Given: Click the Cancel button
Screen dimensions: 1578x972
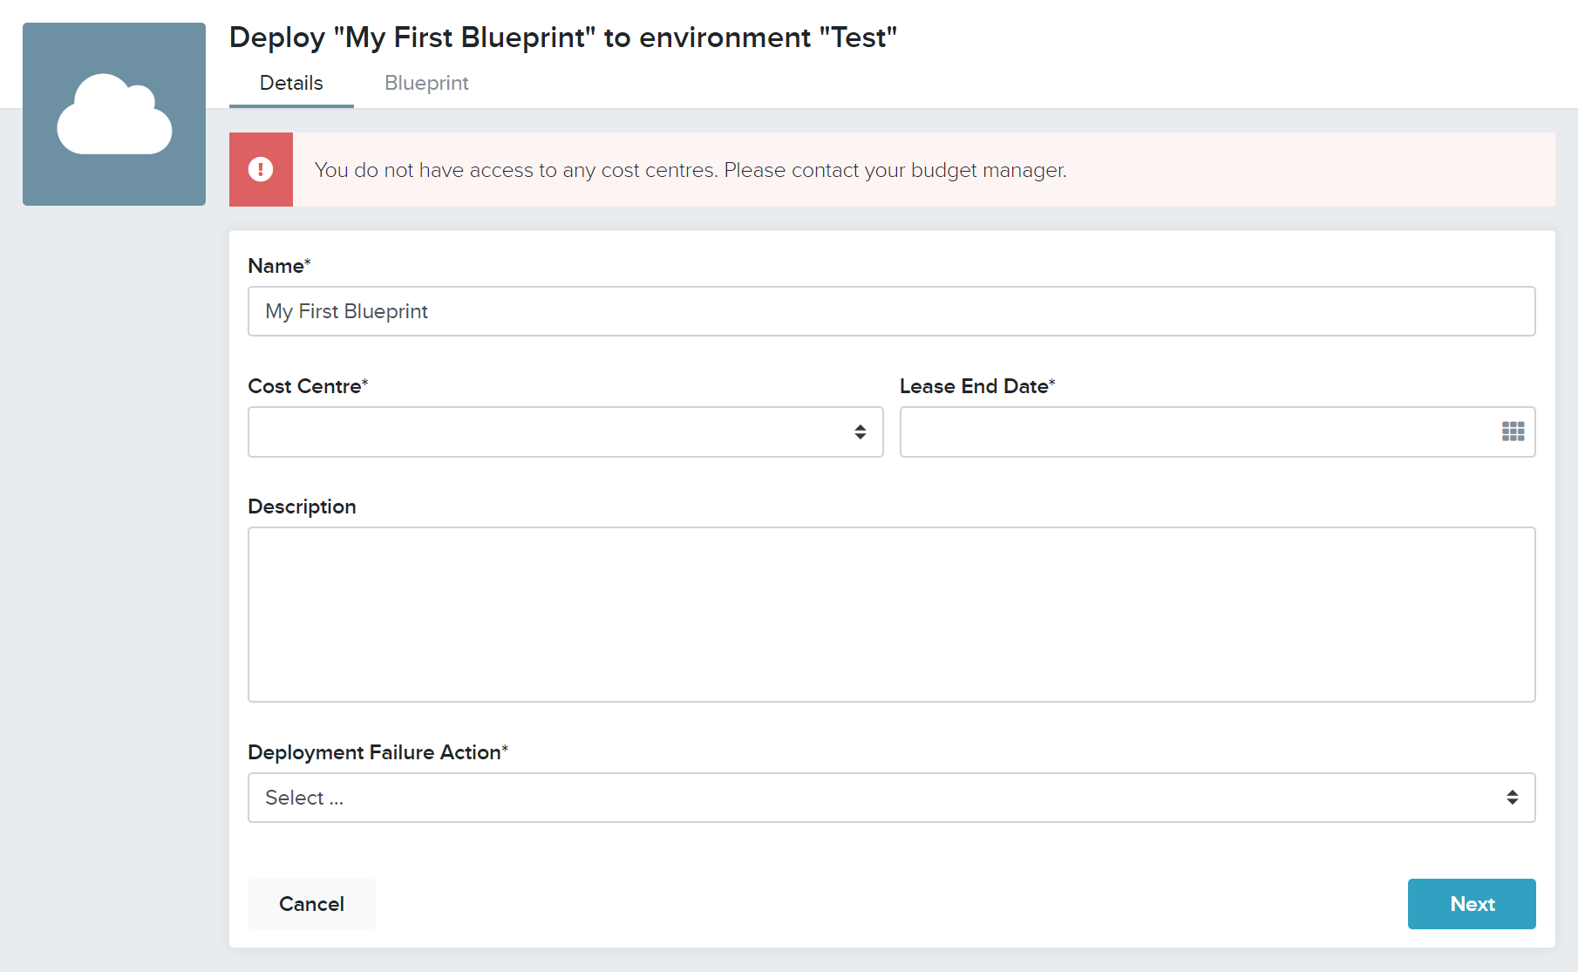Looking at the screenshot, I should pyautogui.click(x=311, y=904).
